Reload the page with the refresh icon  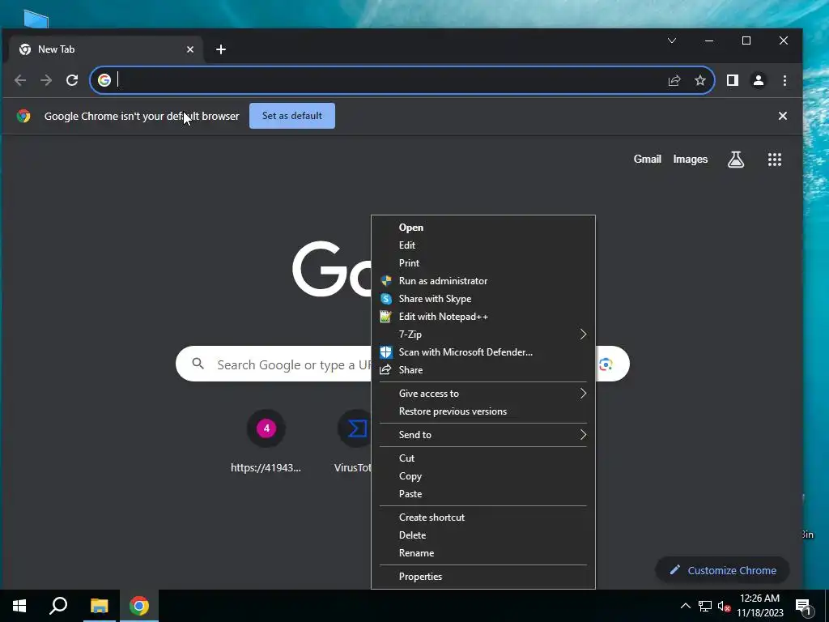72,80
